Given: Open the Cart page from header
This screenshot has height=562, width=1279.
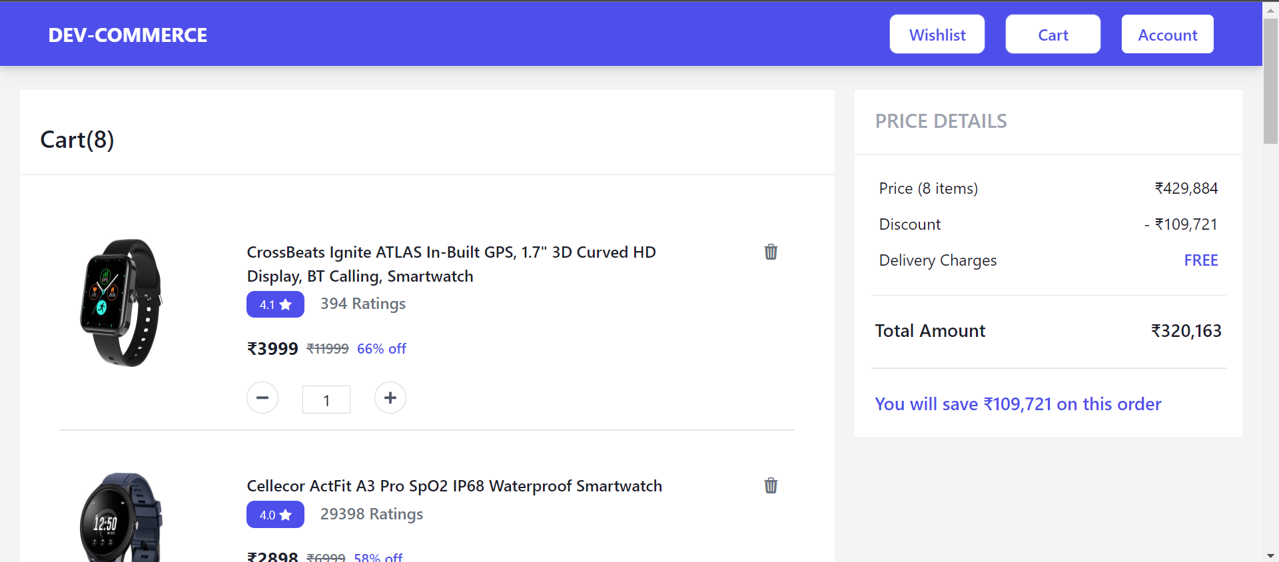Looking at the screenshot, I should point(1053,34).
